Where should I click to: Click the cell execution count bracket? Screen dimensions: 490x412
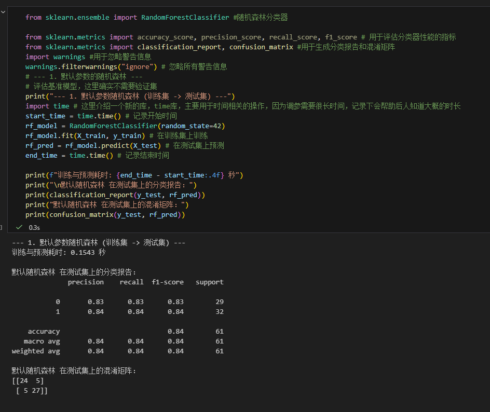point(2,227)
